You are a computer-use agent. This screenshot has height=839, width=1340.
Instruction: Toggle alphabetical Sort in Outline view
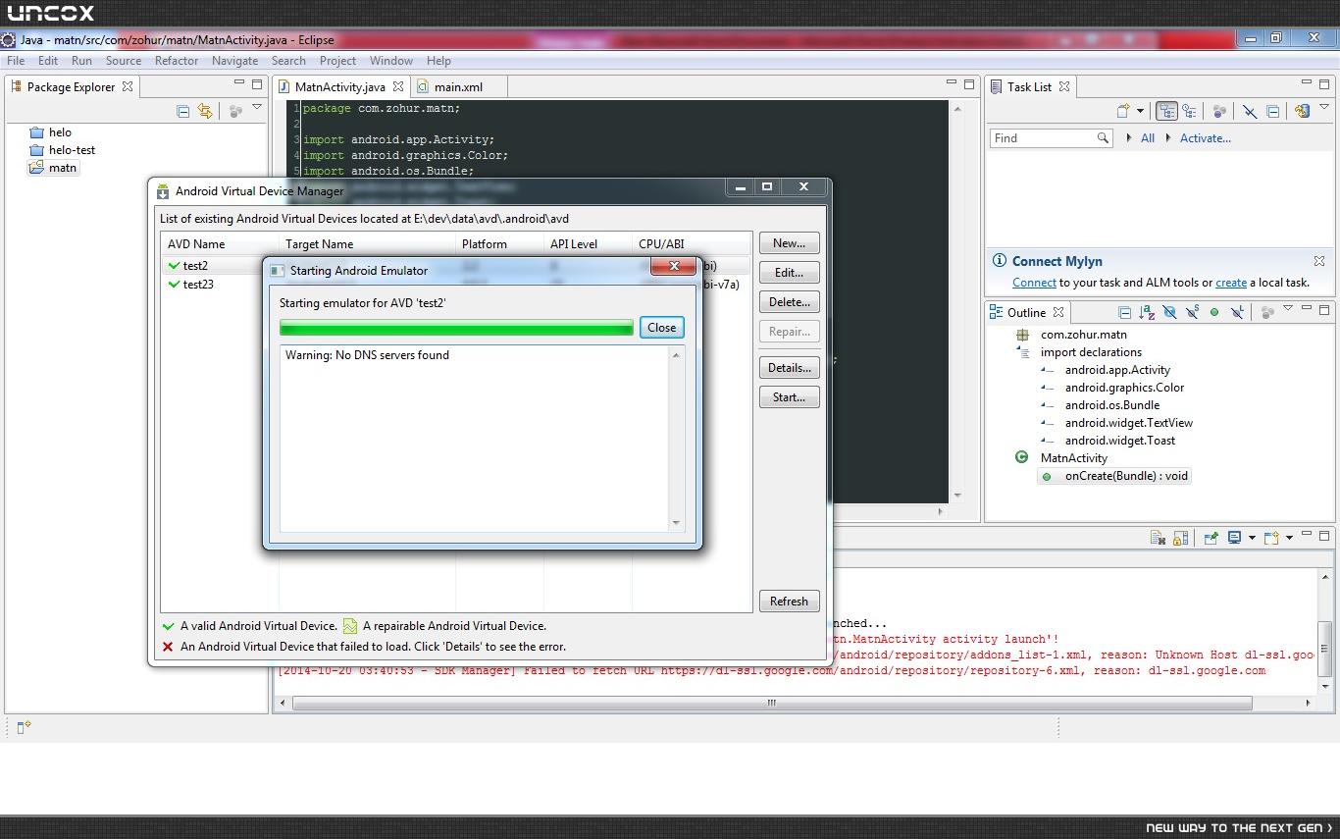point(1147,312)
